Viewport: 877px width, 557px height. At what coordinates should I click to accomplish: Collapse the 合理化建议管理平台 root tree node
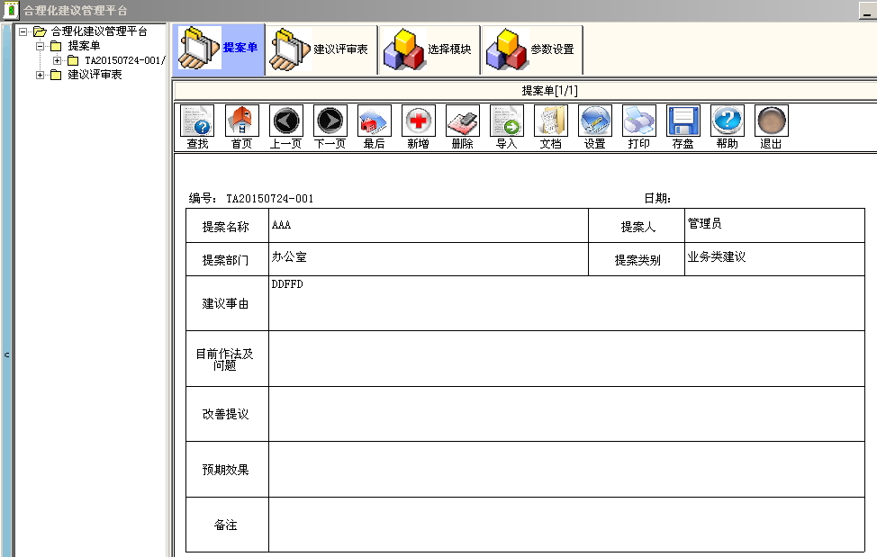[x=23, y=31]
